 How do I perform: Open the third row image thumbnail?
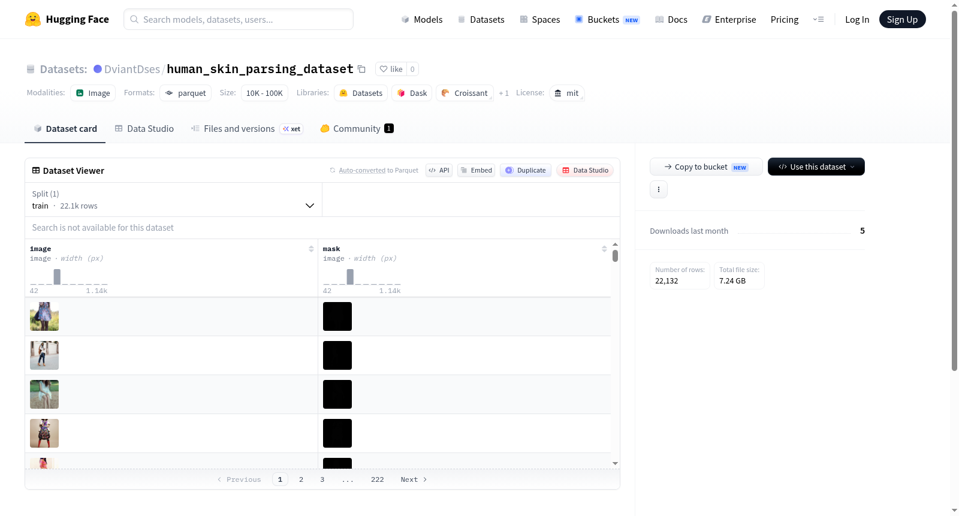(44, 394)
